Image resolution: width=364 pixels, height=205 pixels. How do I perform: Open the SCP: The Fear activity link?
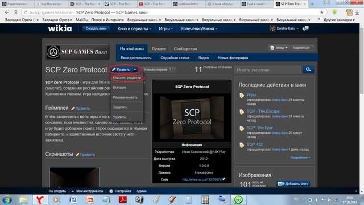pyautogui.click(x=259, y=128)
